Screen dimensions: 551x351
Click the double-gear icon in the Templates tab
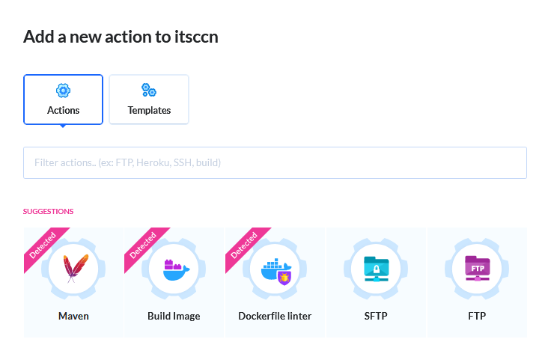(149, 91)
